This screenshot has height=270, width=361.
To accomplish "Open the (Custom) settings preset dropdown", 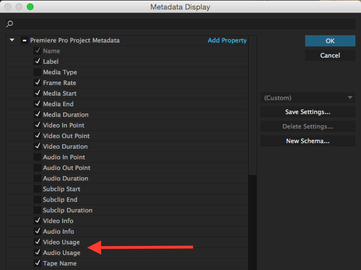I will coord(308,98).
